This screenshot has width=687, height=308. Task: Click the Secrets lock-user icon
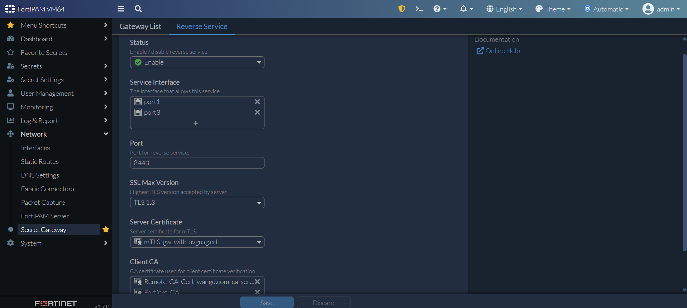10,66
